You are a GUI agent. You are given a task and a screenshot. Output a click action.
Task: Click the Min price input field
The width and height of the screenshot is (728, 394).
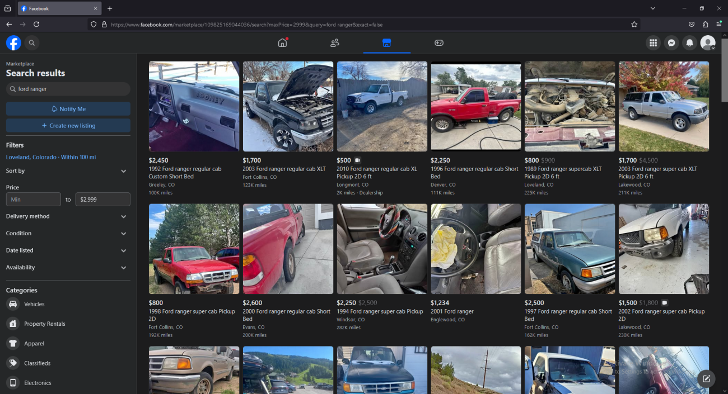pos(34,200)
